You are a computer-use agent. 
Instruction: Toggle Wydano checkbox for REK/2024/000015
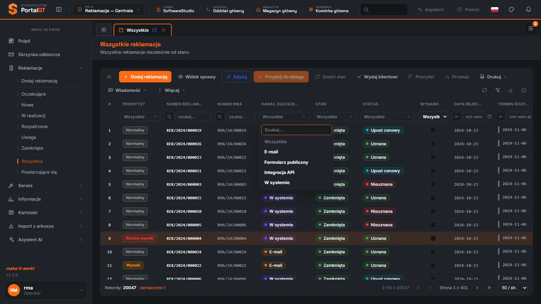pyautogui.click(x=433, y=198)
